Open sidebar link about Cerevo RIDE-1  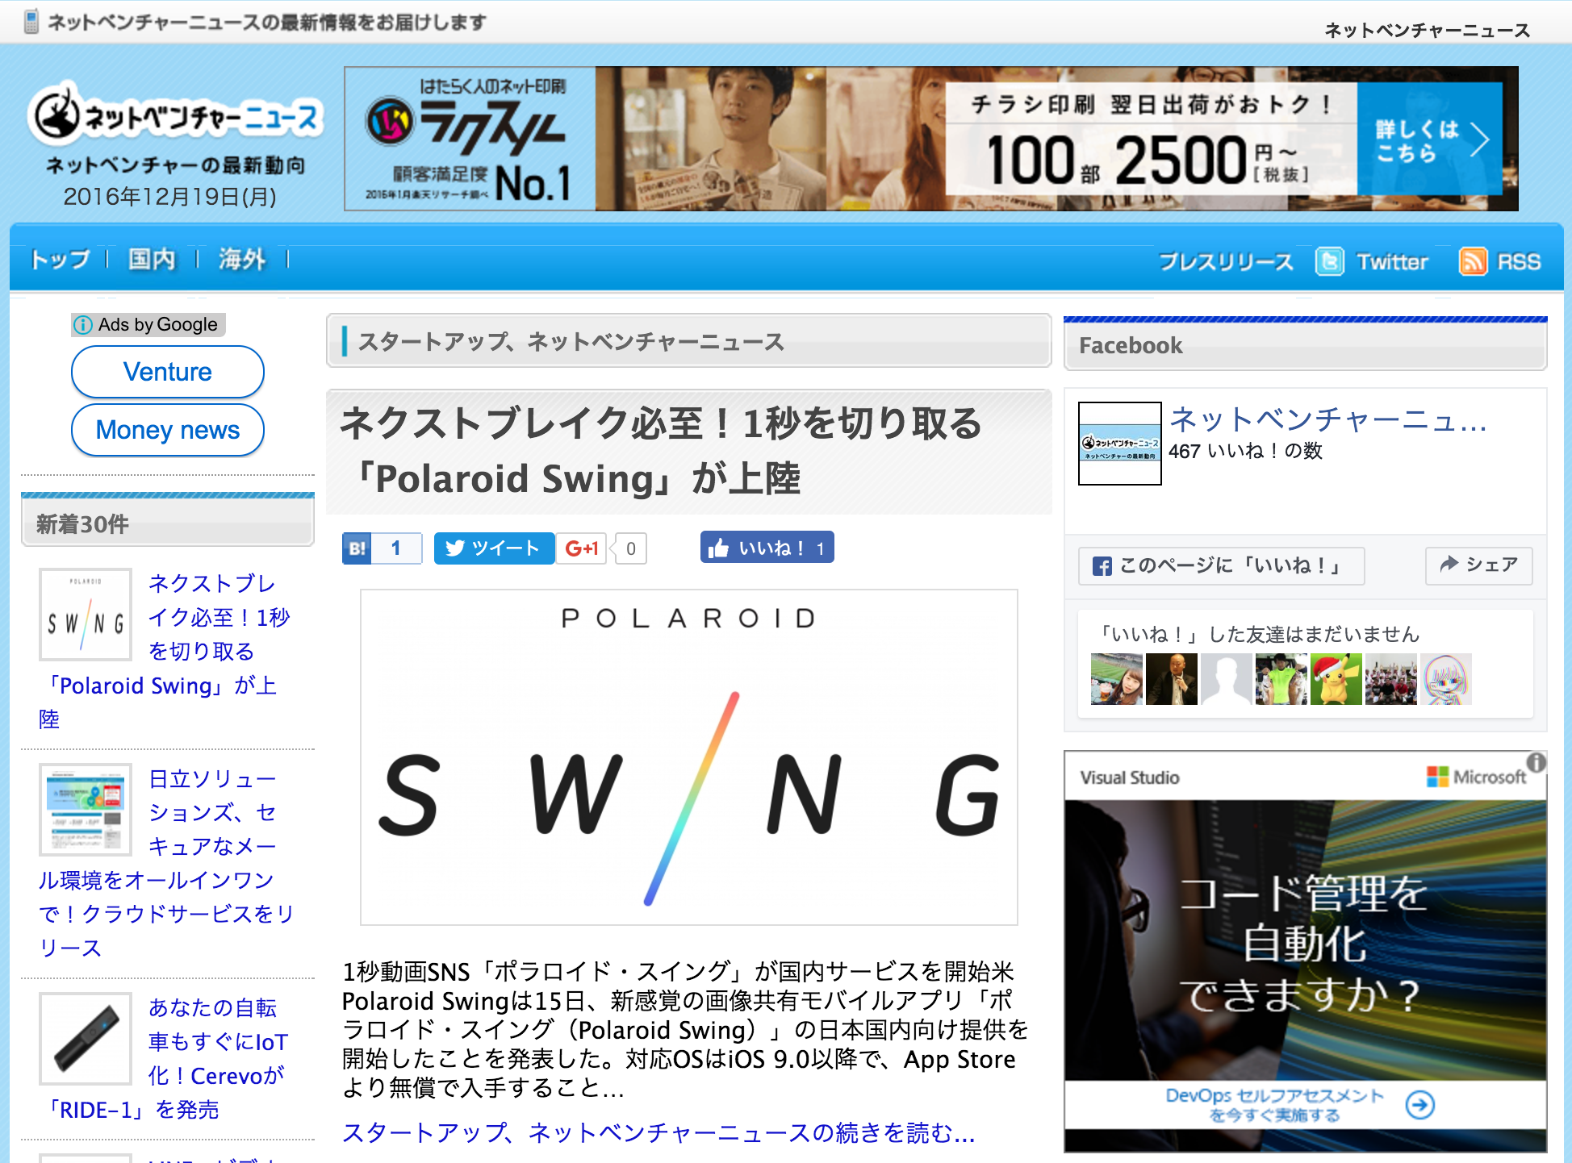tap(165, 1058)
